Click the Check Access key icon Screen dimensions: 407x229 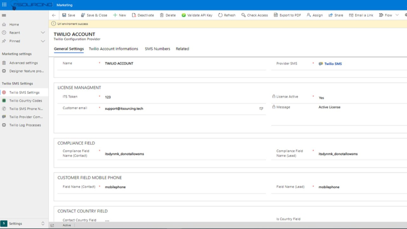[243, 15]
